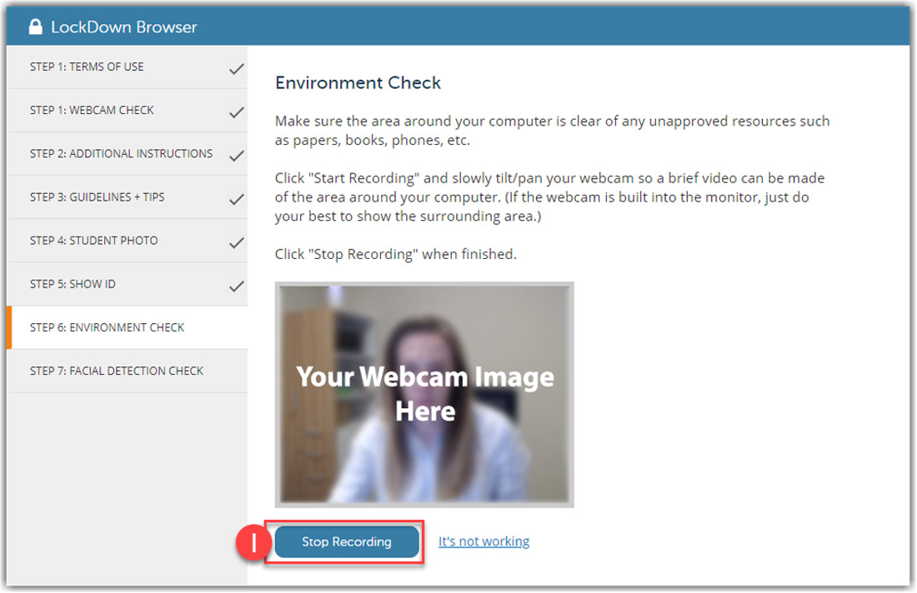The height and width of the screenshot is (593, 917).
Task: Click the checkmark beside Terms of Use
Action: point(237,69)
